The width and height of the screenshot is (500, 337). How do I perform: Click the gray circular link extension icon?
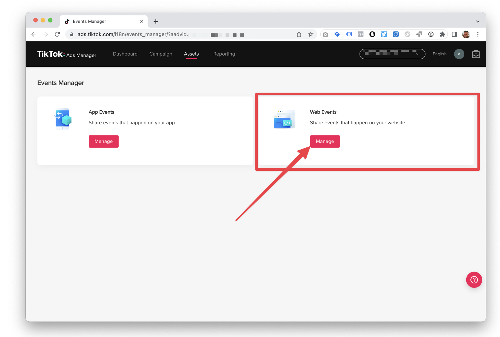[x=407, y=34]
